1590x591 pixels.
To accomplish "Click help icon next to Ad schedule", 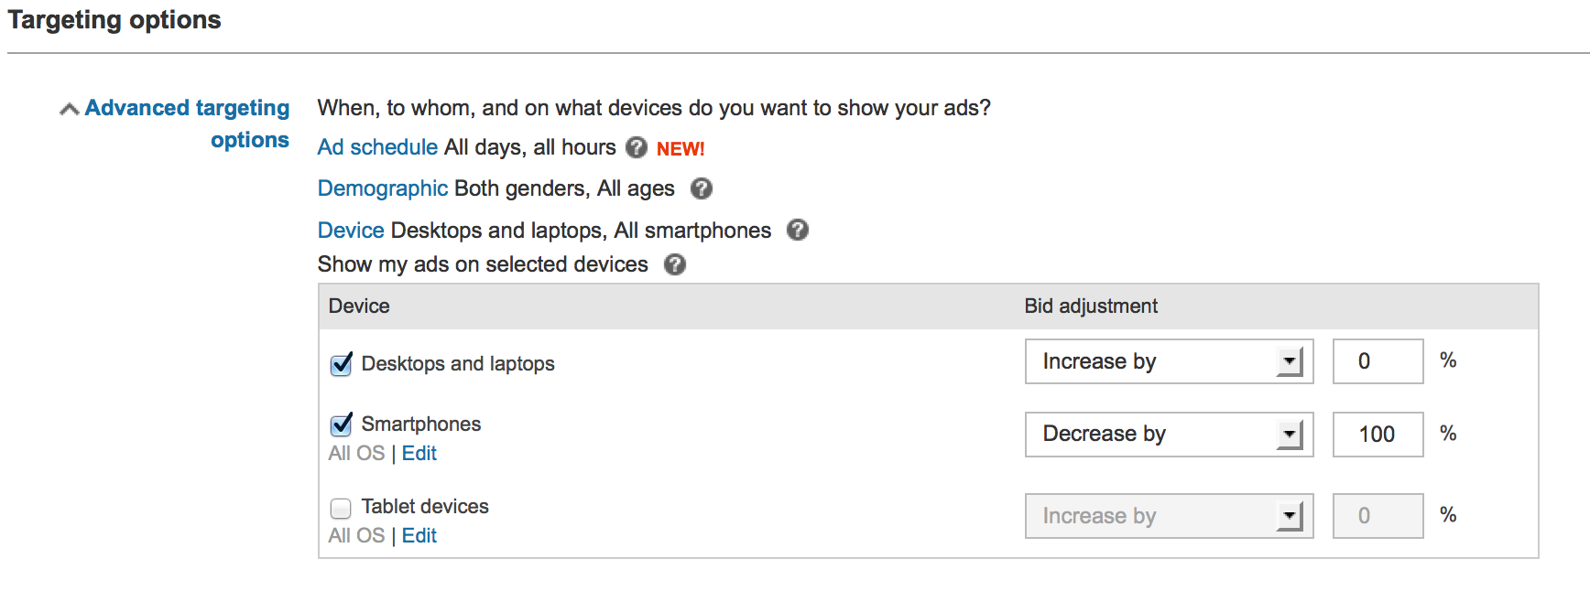I will (637, 147).
